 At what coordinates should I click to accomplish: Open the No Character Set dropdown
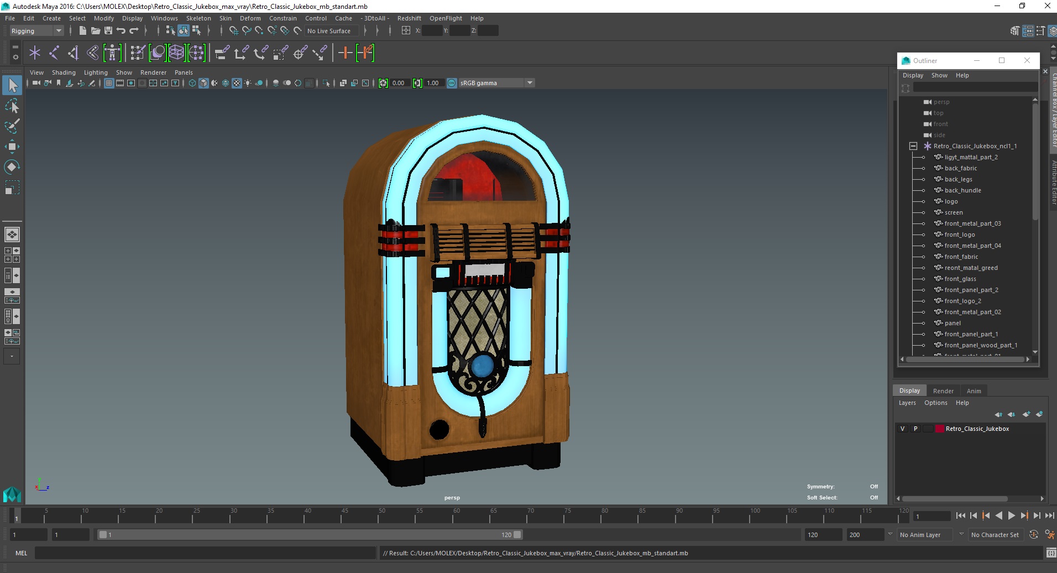click(996, 535)
